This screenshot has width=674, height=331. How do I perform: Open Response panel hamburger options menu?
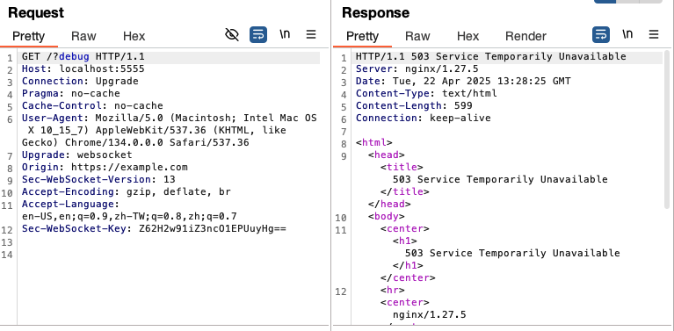(654, 34)
